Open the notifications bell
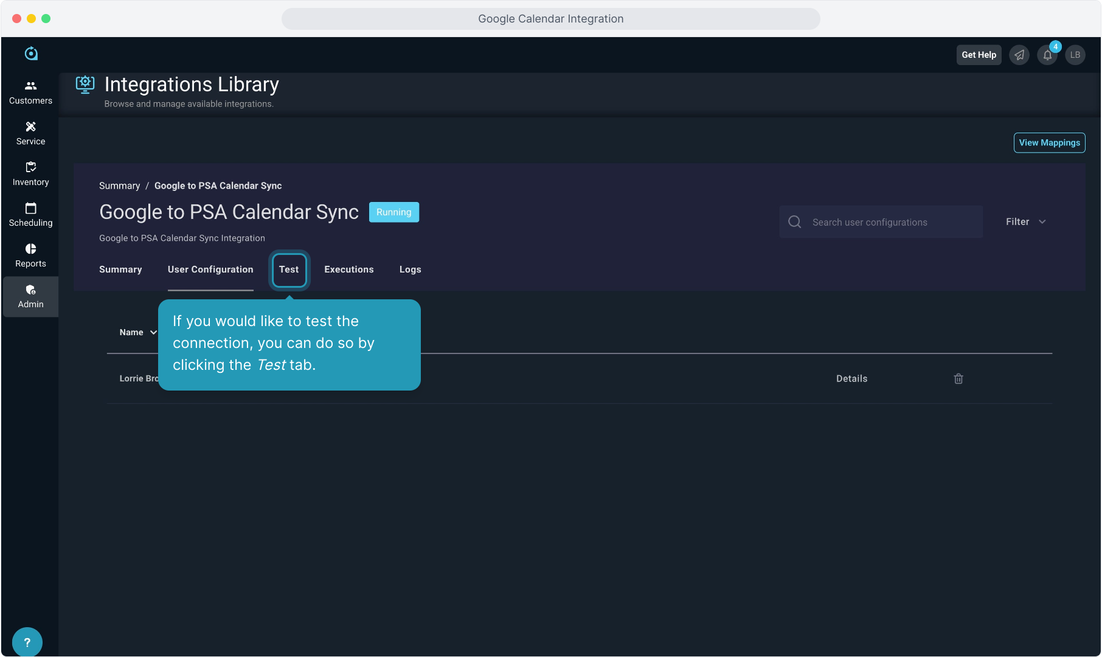The image size is (1102, 657). coord(1047,55)
